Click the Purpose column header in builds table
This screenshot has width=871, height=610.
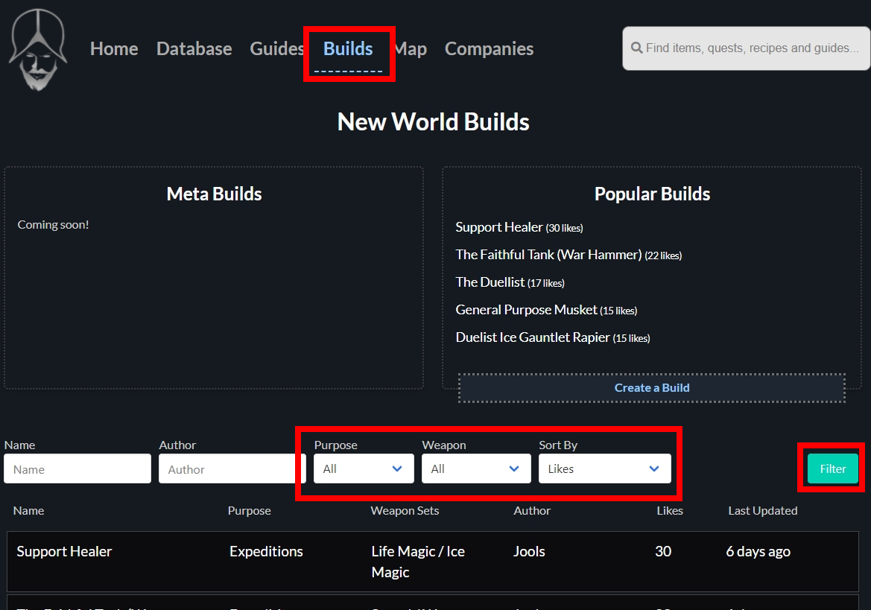coord(249,511)
